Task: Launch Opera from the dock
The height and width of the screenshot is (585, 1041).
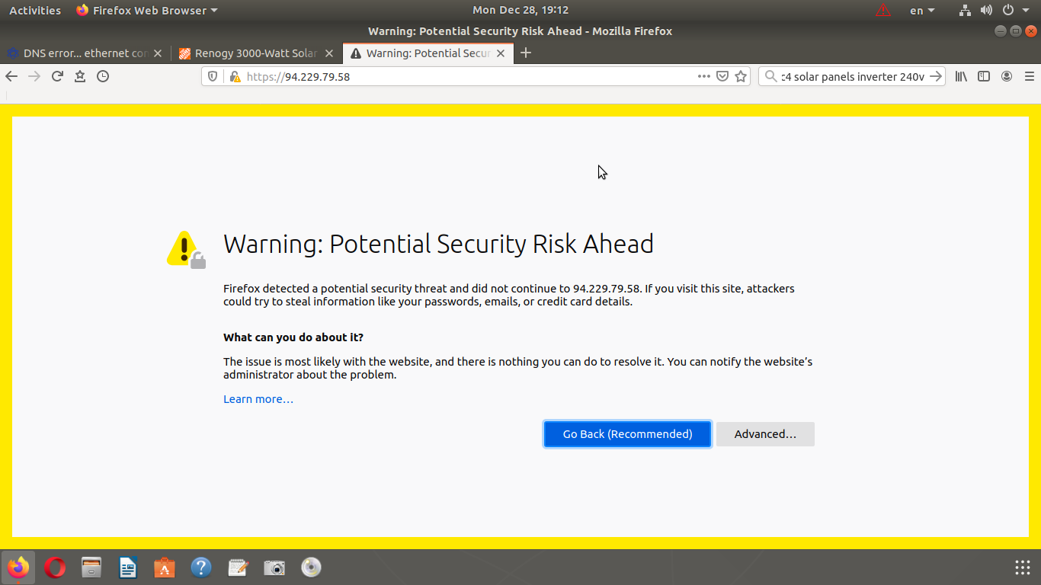Action: [x=55, y=567]
